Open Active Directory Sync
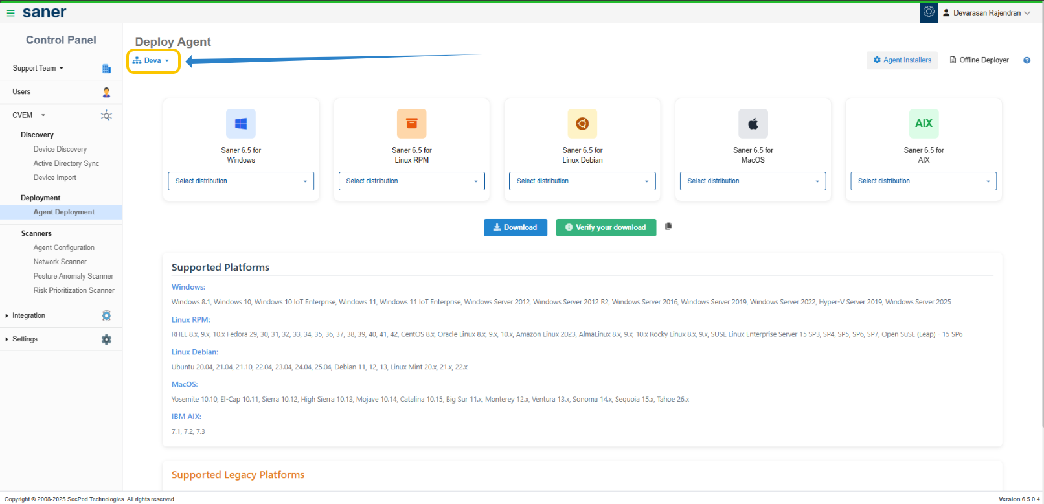1044x504 pixels. (x=66, y=163)
